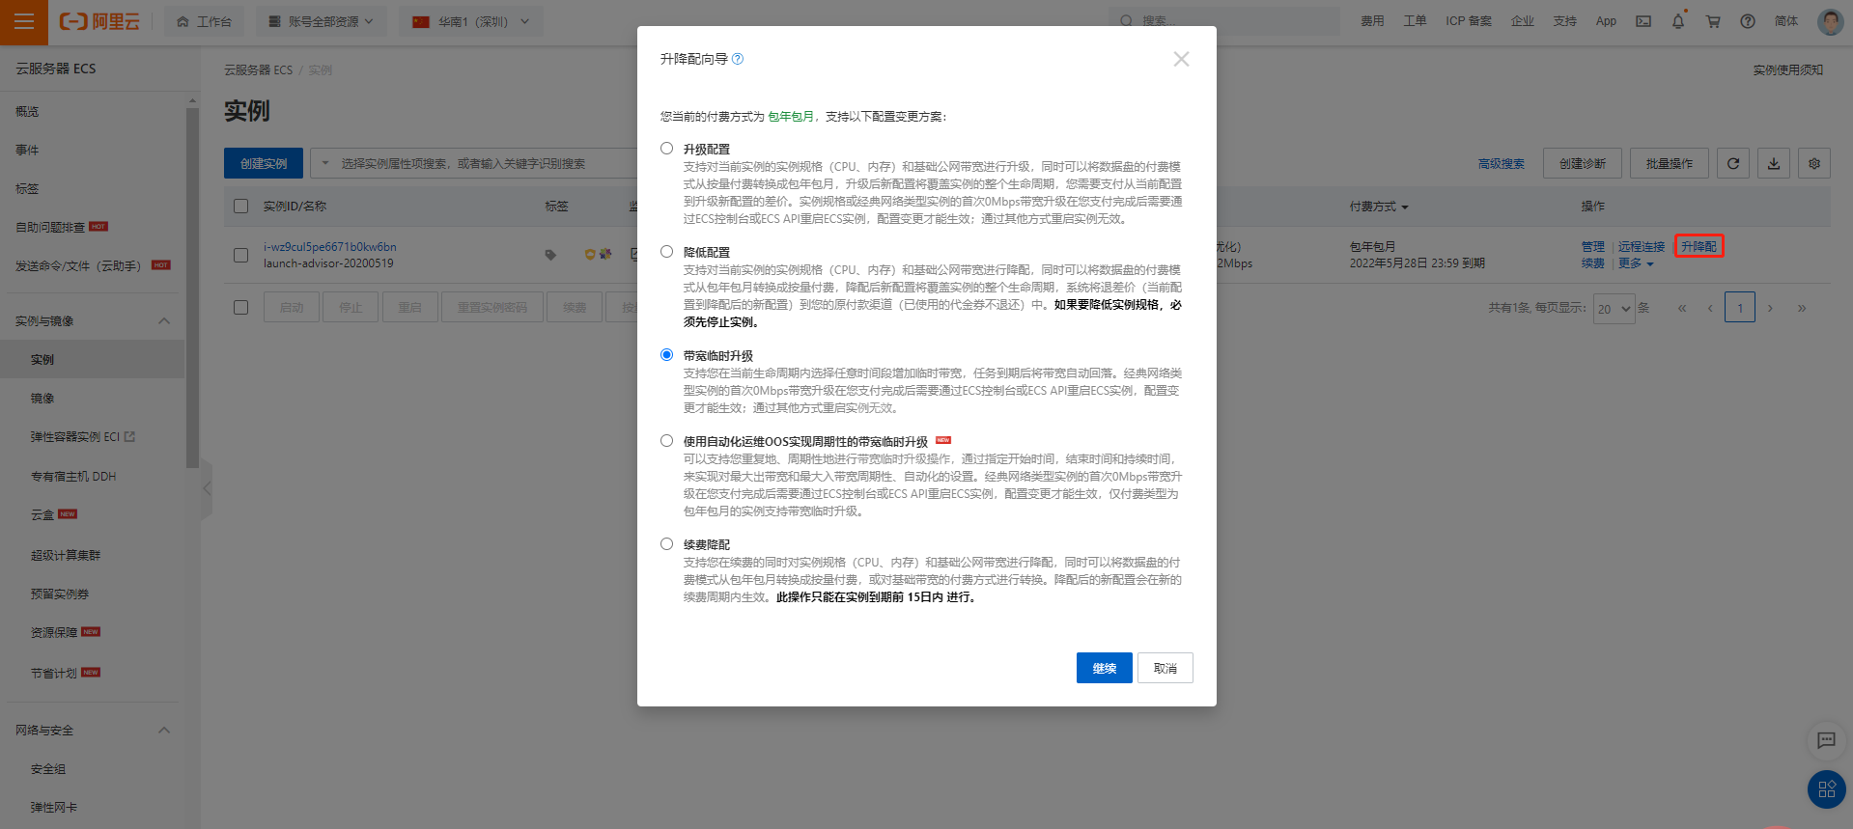Click the 继续 button

[x=1104, y=668]
